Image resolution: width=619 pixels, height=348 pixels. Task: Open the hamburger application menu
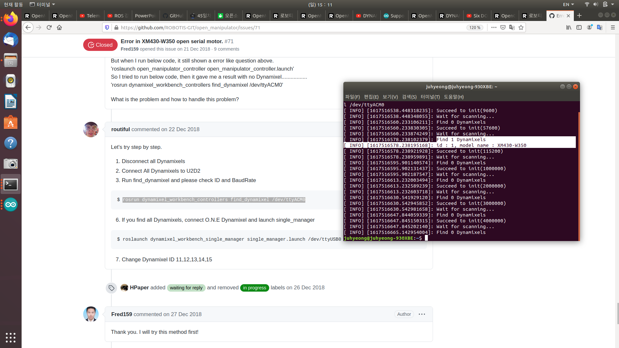click(x=613, y=27)
